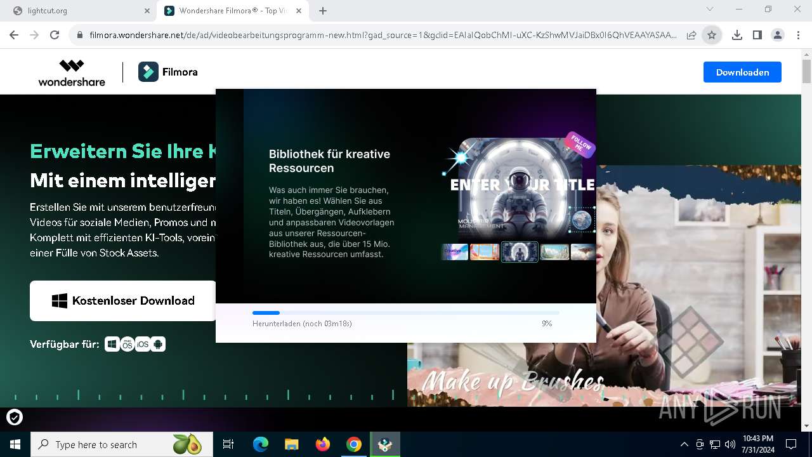The image size is (812, 457).
Task: Click the '9%' progress value
Action: click(547, 324)
